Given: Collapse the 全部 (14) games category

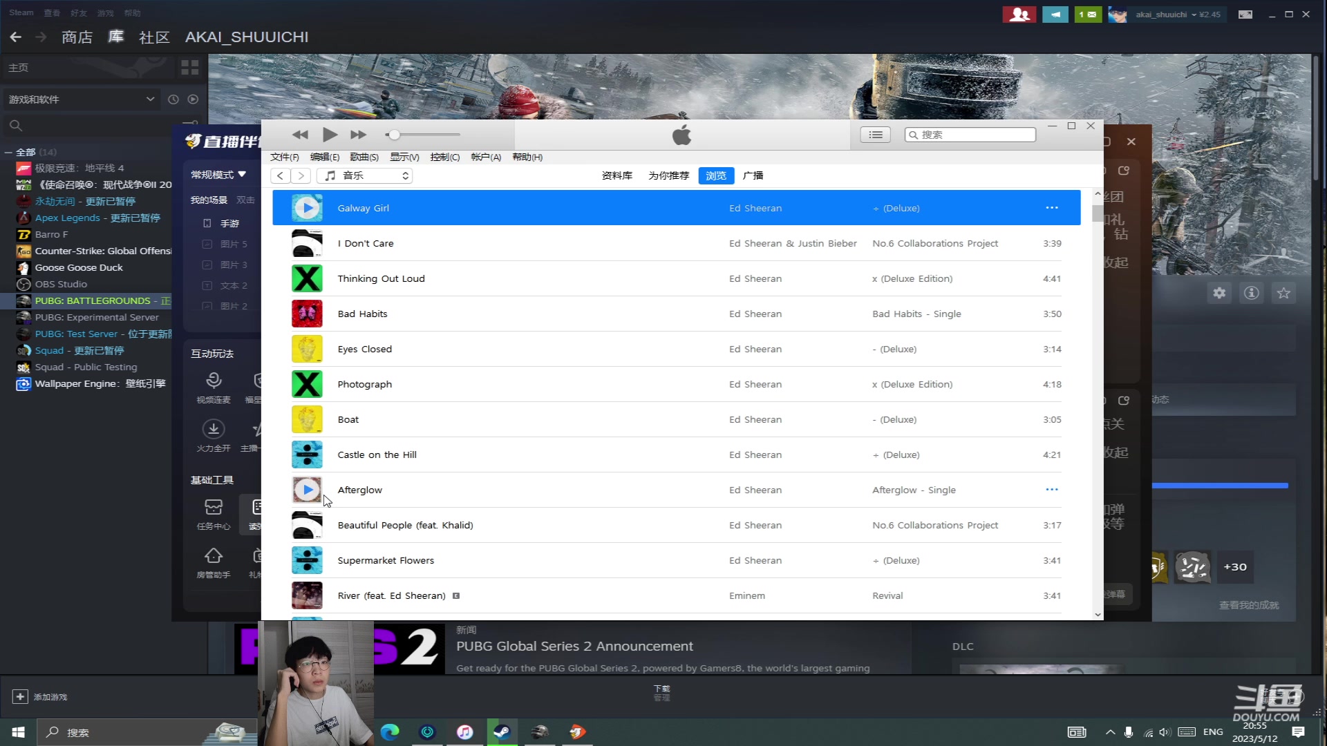Looking at the screenshot, I should coord(8,152).
